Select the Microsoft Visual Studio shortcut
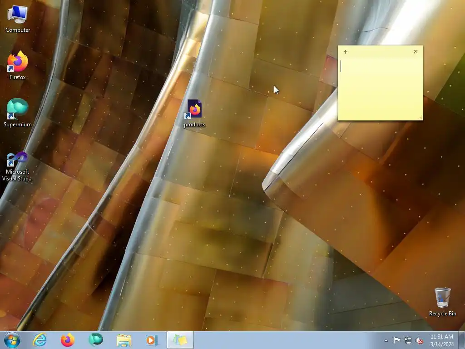465x349 pixels. 18,166
